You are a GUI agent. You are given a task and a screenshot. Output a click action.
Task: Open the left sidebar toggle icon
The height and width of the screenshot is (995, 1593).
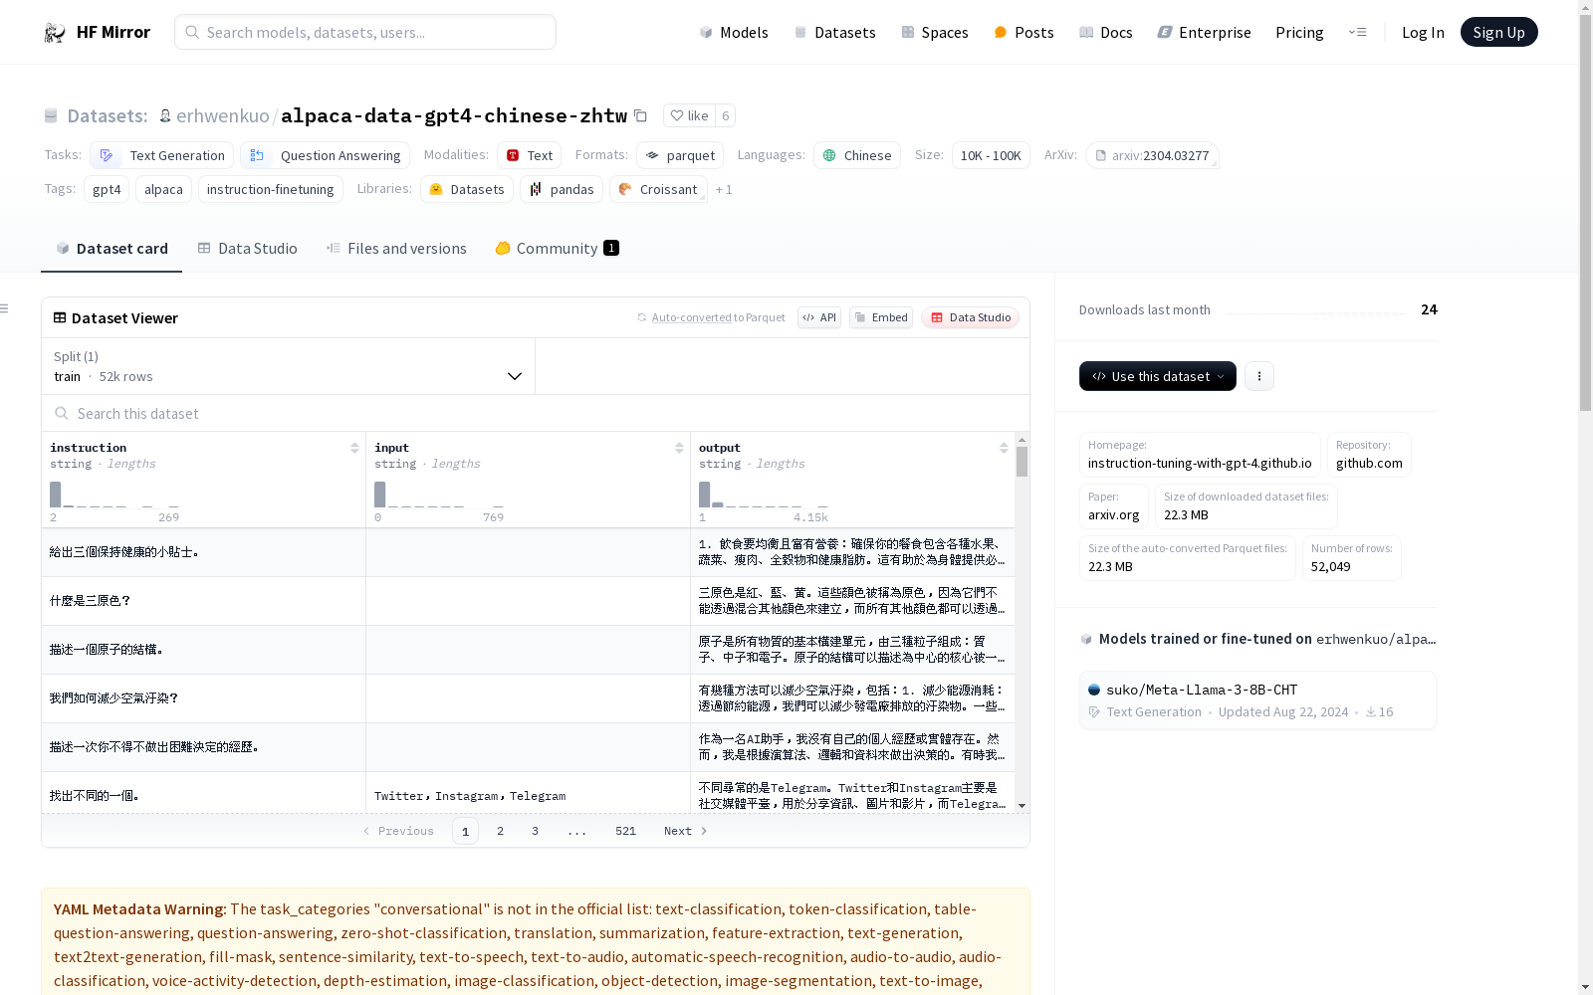(4, 308)
